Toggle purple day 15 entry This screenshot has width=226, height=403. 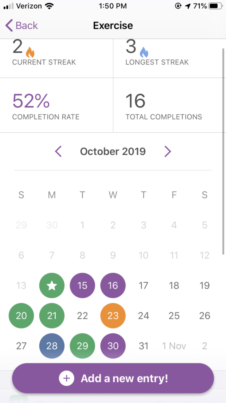tap(82, 286)
